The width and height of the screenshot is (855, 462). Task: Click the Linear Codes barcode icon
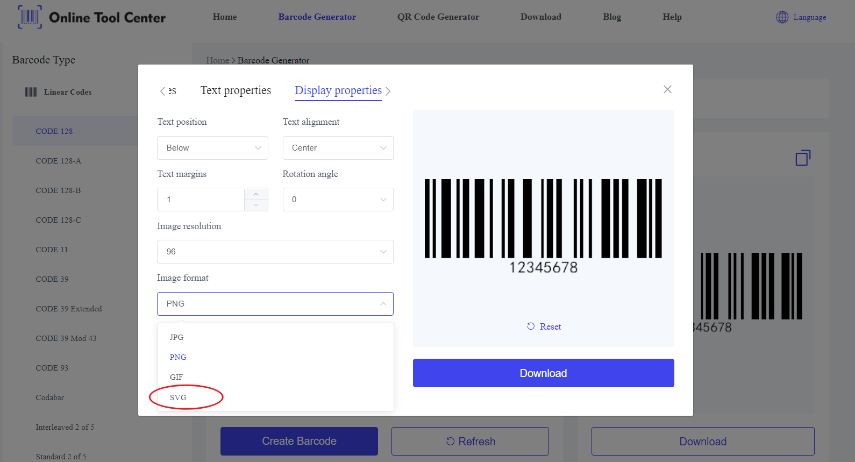pos(31,92)
